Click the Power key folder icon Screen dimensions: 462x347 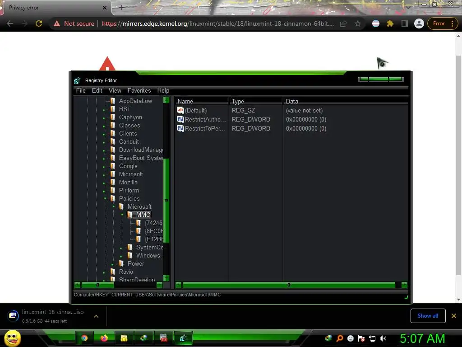click(121, 263)
